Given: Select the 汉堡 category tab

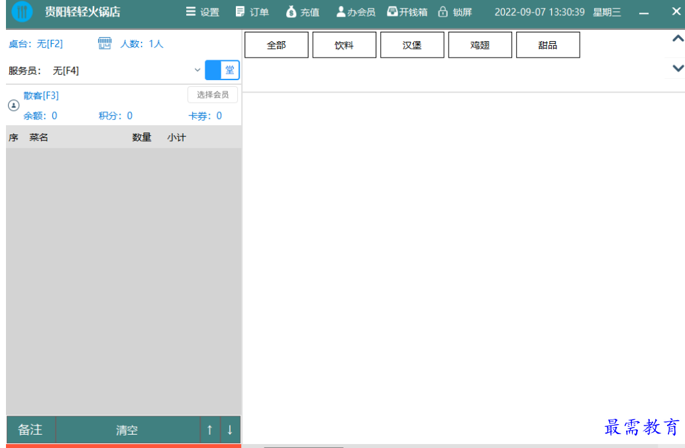Looking at the screenshot, I should coord(412,44).
